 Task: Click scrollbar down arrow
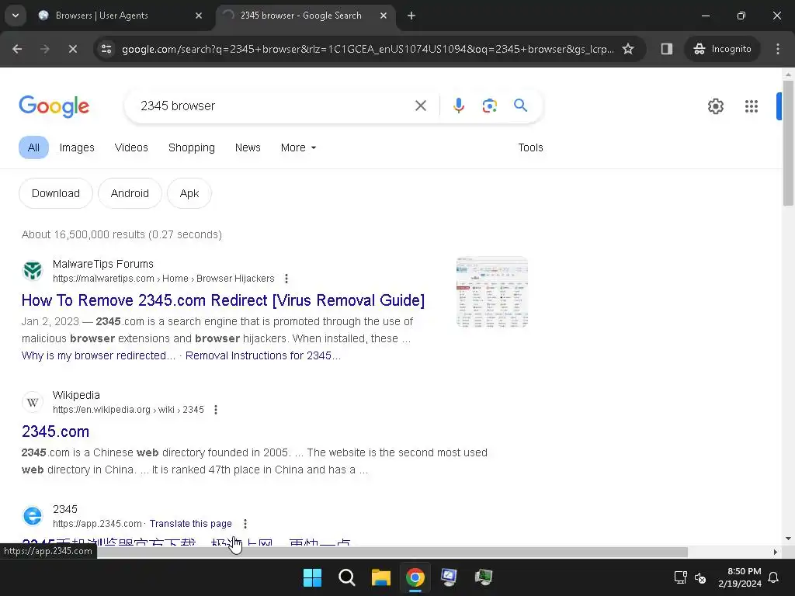(x=788, y=539)
